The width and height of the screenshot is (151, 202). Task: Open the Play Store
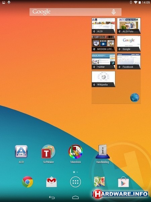coord(123,182)
